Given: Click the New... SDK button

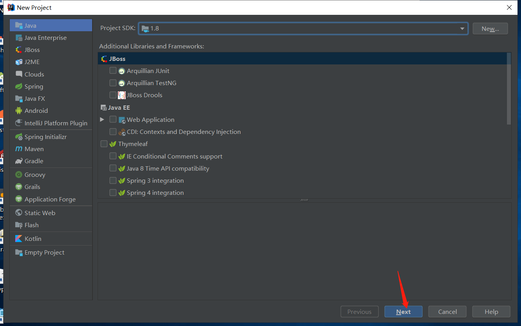Looking at the screenshot, I should (x=490, y=29).
